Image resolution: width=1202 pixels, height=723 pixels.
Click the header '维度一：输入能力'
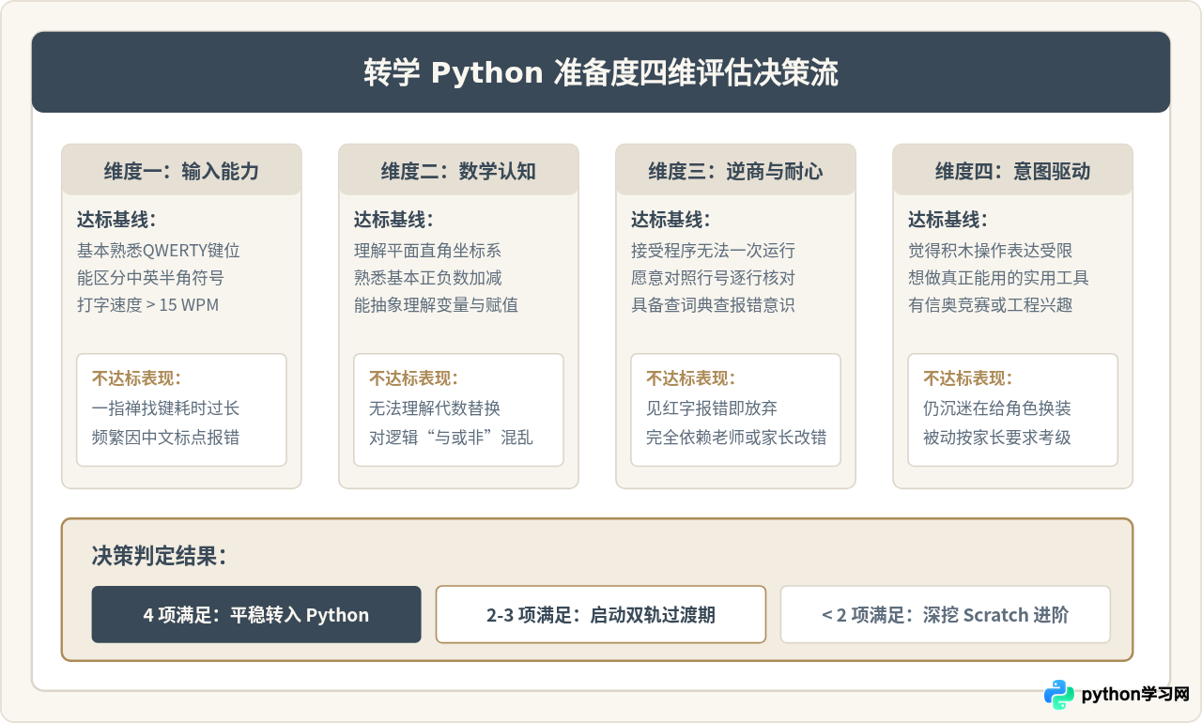tap(181, 171)
